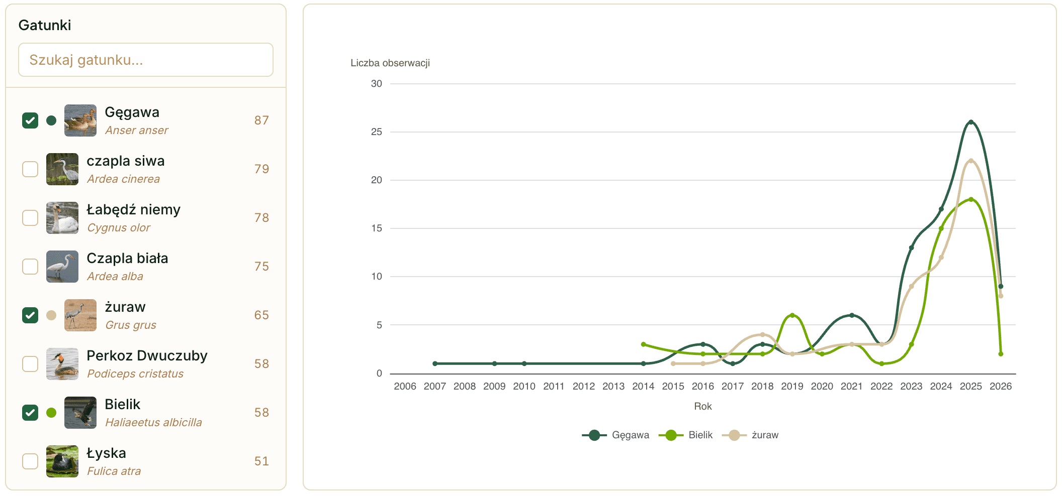Click the czapla siwa heron thumbnail

[x=62, y=169]
